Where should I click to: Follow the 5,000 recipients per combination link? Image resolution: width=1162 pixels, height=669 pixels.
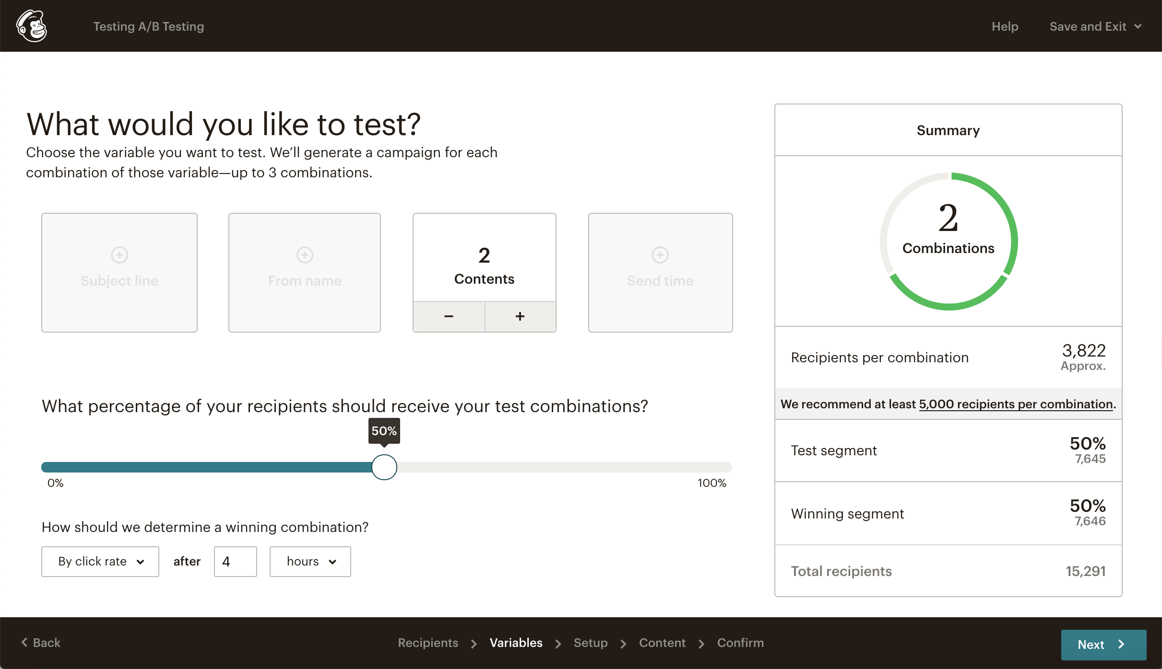click(1016, 404)
